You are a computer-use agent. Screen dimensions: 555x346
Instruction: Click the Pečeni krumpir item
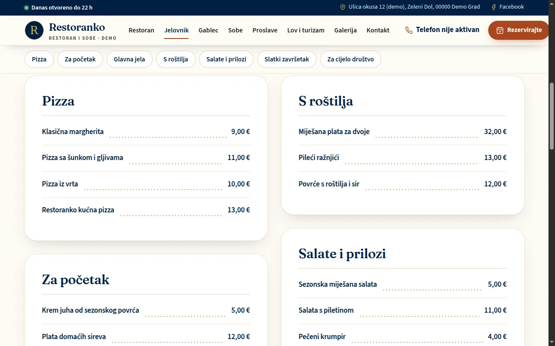322,336
